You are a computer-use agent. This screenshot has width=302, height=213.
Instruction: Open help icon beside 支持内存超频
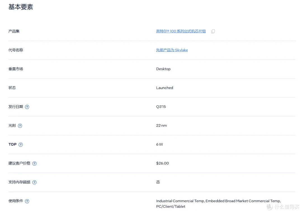pos(34,182)
